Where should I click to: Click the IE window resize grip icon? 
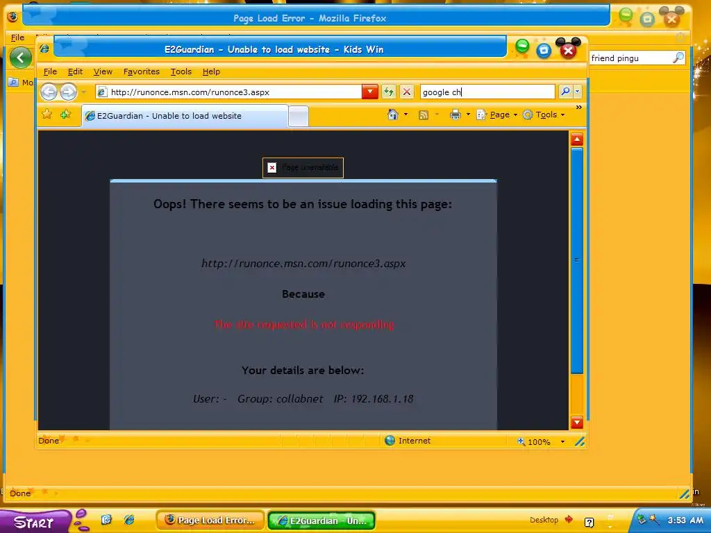[580, 441]
